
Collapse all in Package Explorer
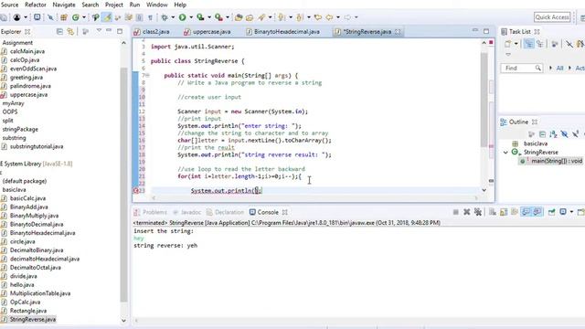point(59,32)
